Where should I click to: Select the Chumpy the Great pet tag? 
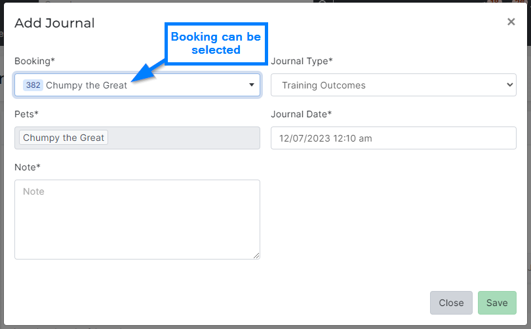point(64,138)
